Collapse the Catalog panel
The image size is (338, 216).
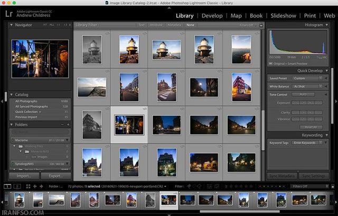11,95
